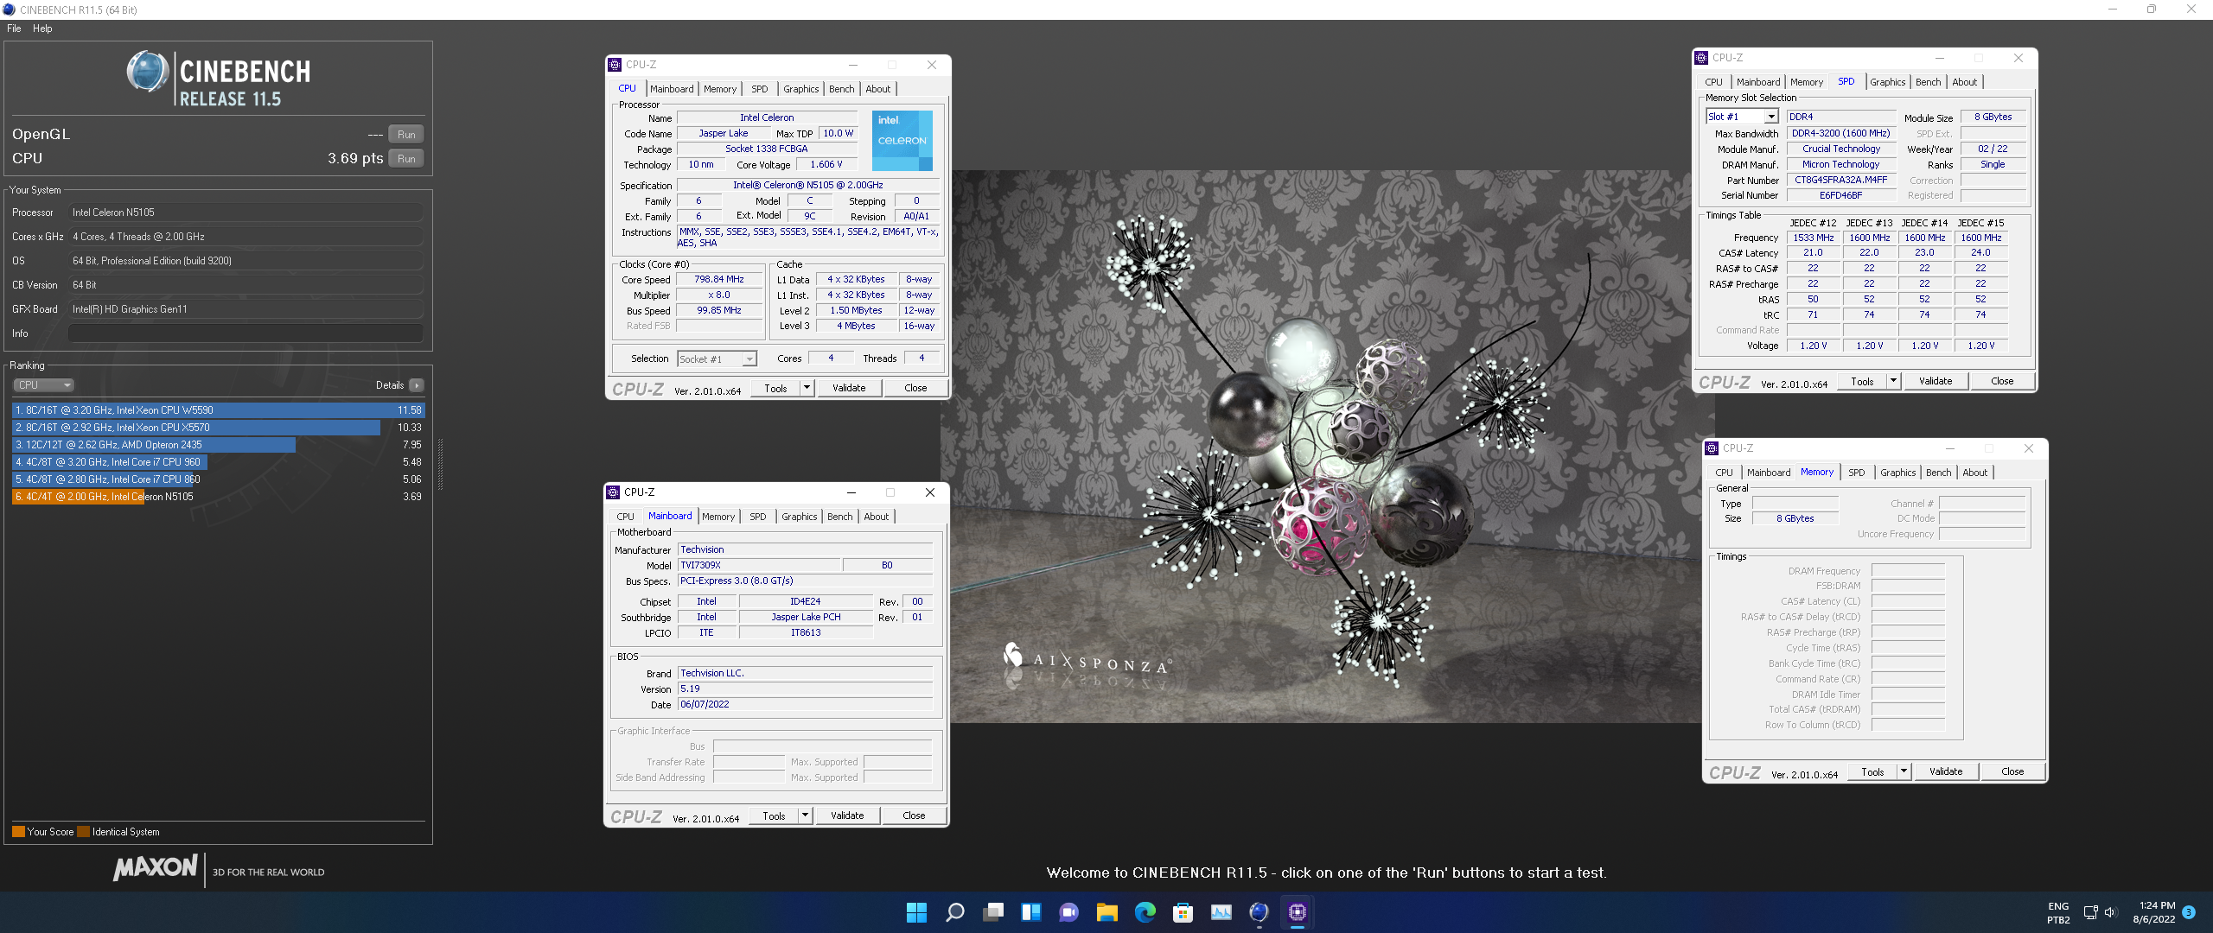Run the CPU benchmark

click(406, 159)
